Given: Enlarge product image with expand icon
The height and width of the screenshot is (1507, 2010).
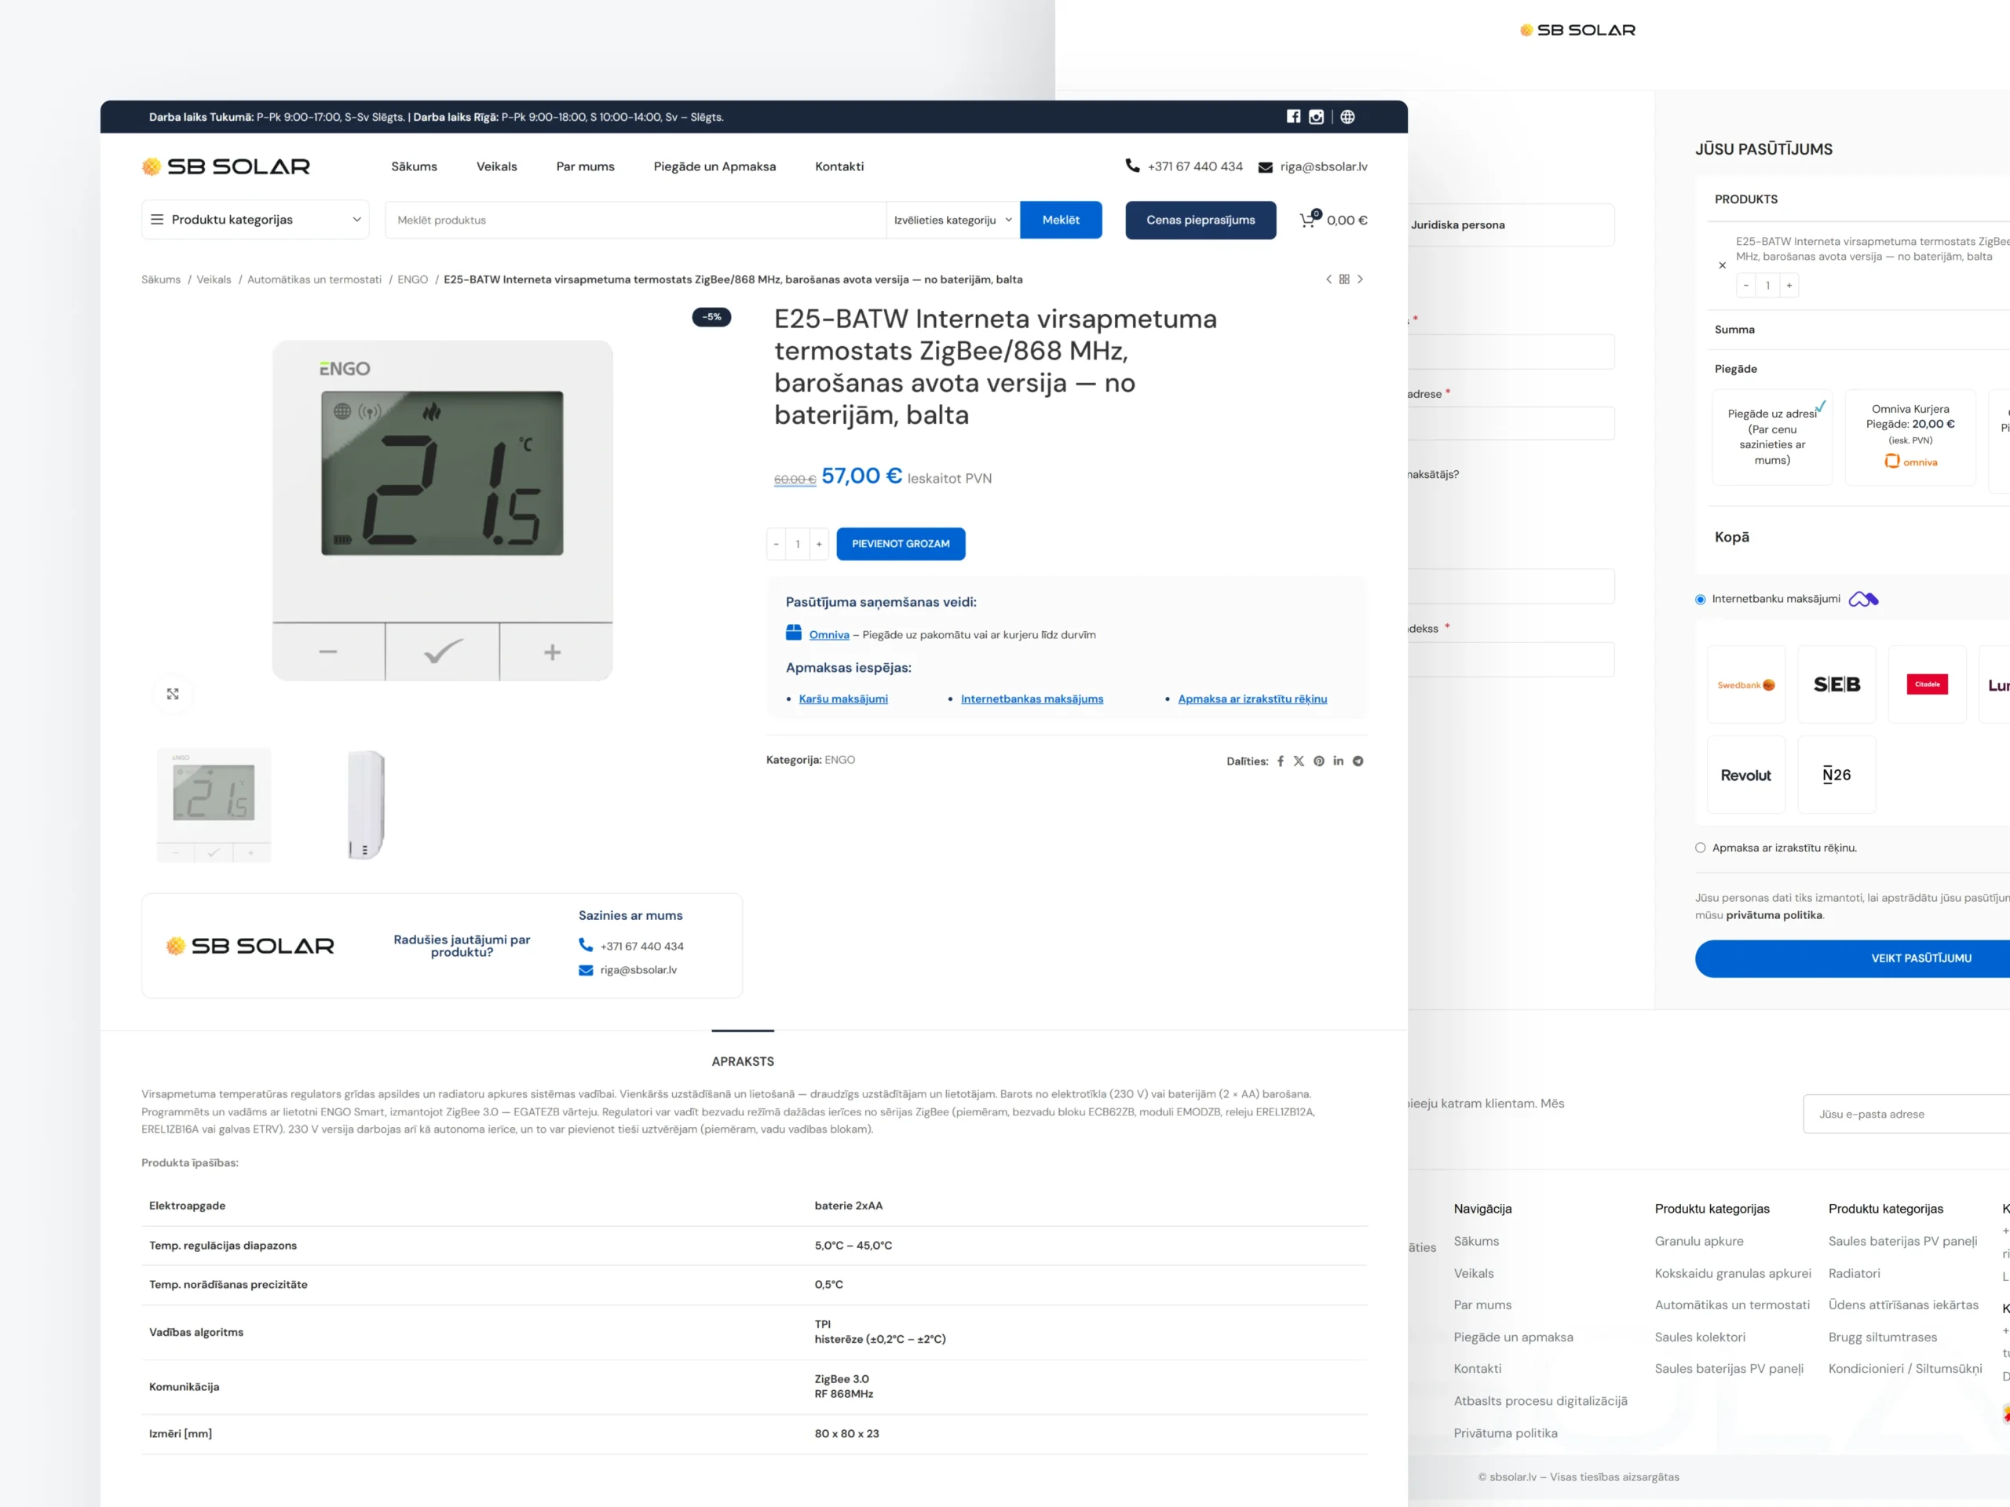Looking at the screenshot, I should [173, 694].
